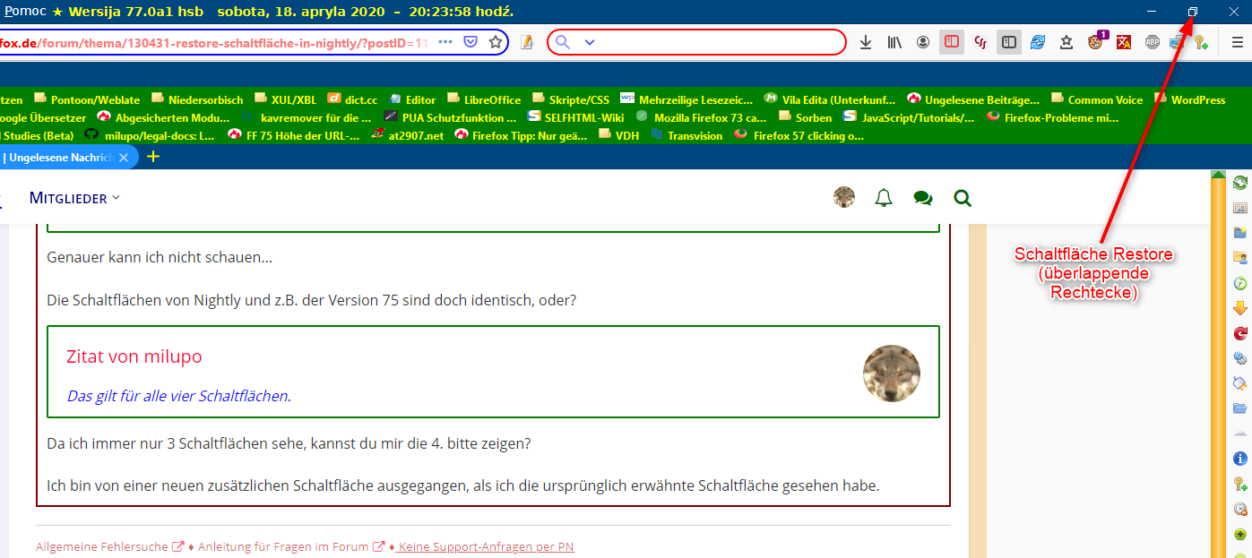Open the Adblock Plus ABP icon

coord(1153,42)
